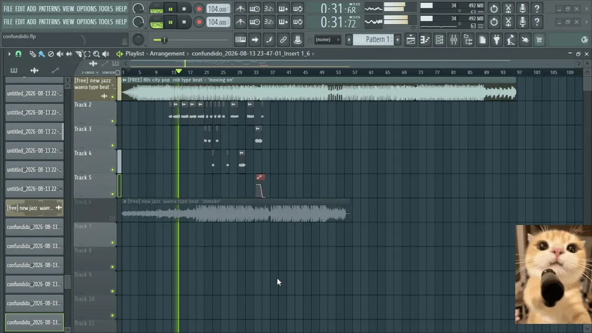The image size is (592, 333).
Task: Toggle the Track 6 mute dot
Action: pyautogui.click(x=113, y=218)
